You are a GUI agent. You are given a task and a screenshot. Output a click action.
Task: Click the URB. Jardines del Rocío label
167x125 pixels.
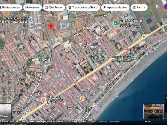click(x=90, y=45)
